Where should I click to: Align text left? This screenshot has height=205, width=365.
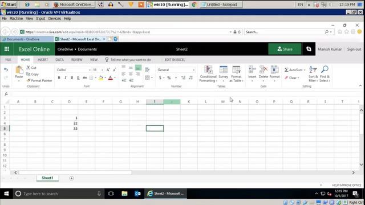124,74
